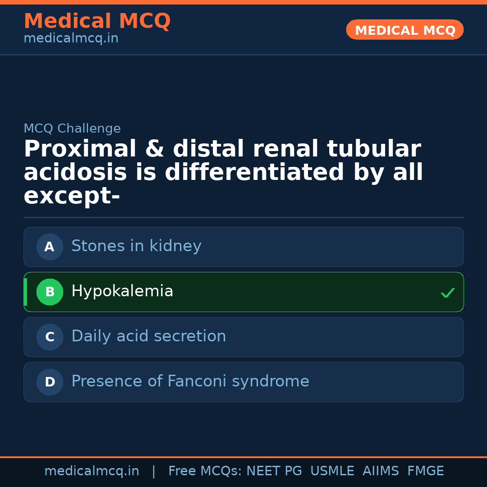This screenshot has height=487, width=487.
Task: Click the circular D option badge
Action: point(50,382)
